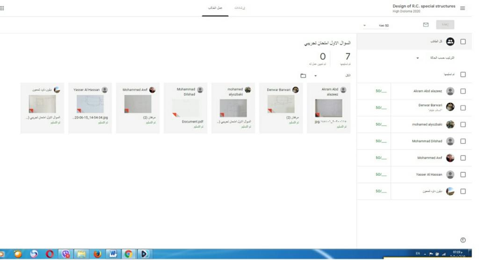This screenshot has width=479, height=260.
Task: Open the assignment Drive folder icon
Action: [x=303, y=75]
